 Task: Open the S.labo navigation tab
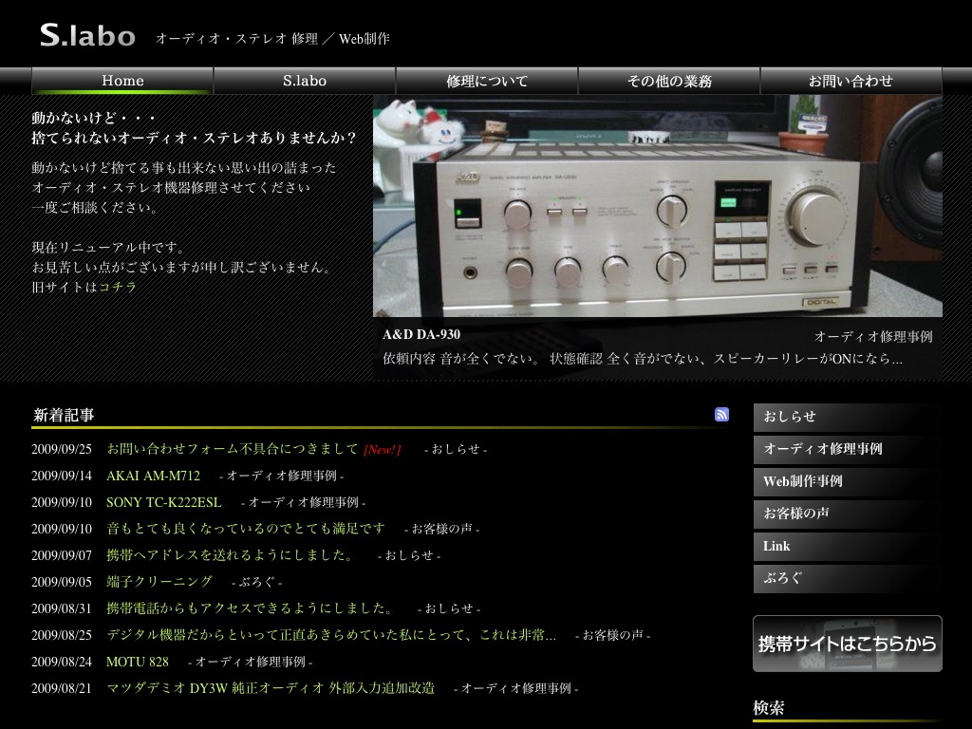[x=305, y=81]
